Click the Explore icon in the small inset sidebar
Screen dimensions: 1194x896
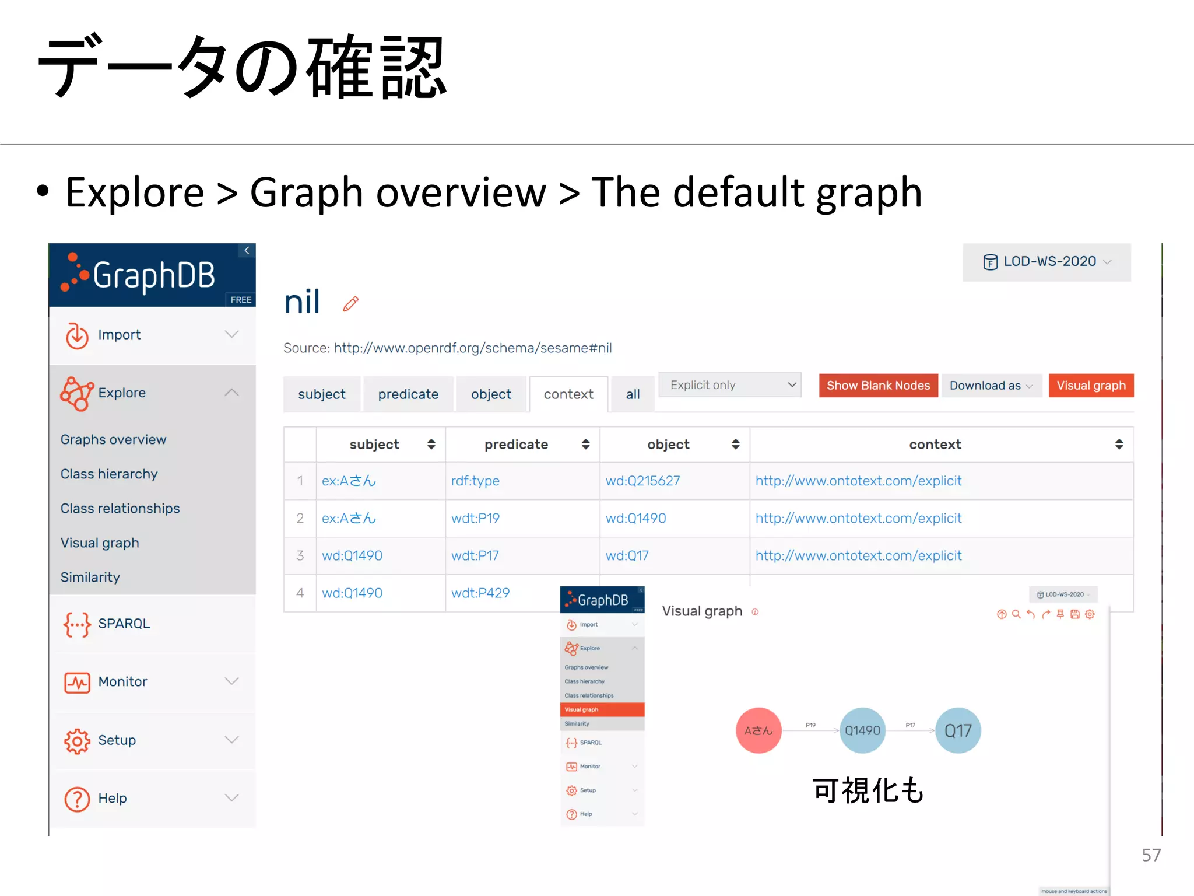pos(571,648)
